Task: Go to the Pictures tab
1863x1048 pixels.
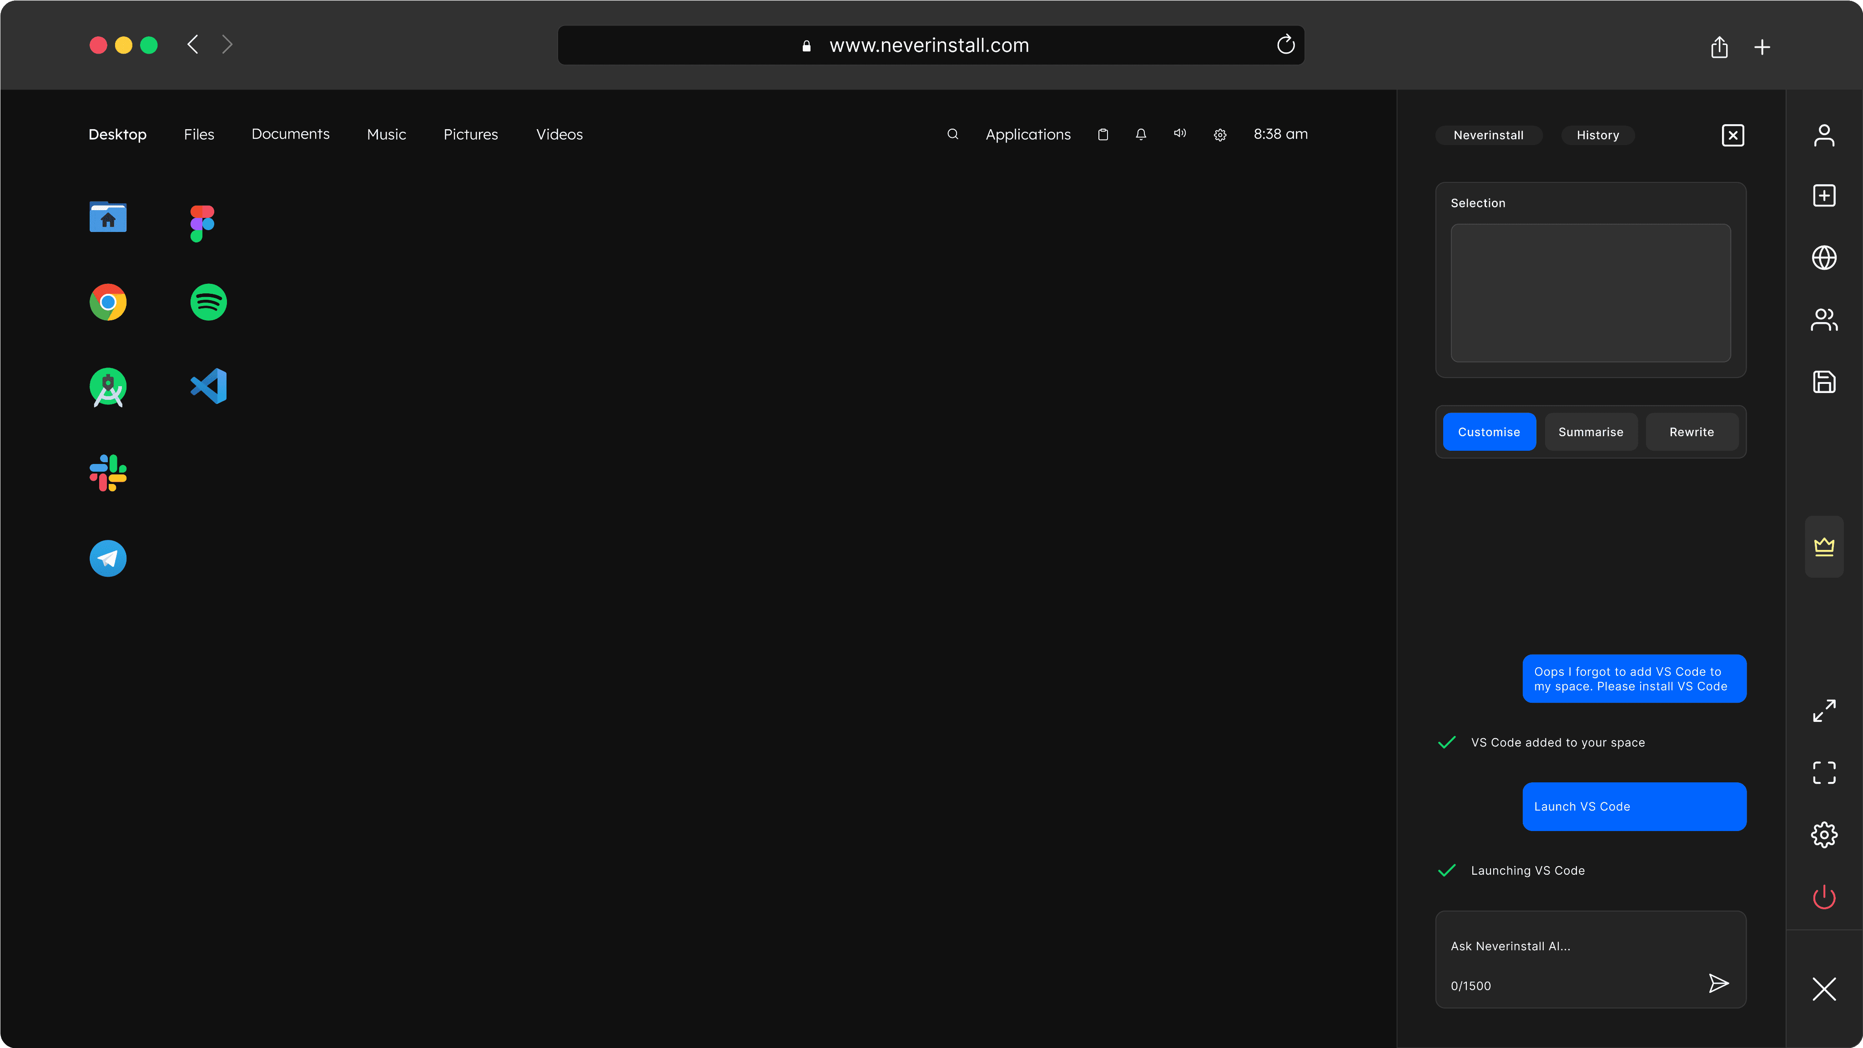Action: [471, 135]
